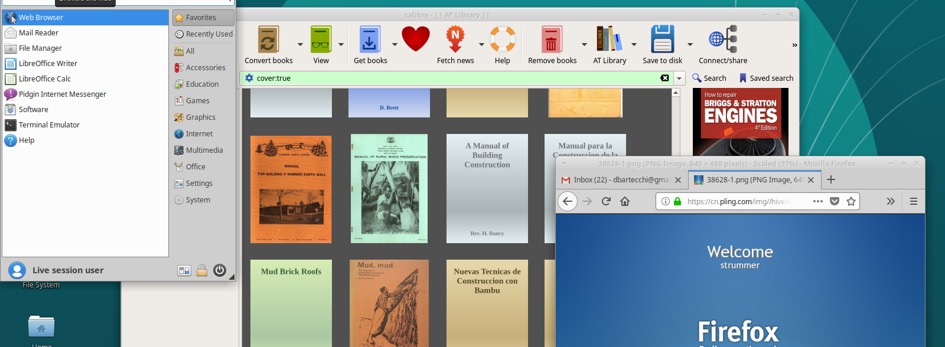
Task: Launch Terminal Emulator
Action: [x=86, y=125]
